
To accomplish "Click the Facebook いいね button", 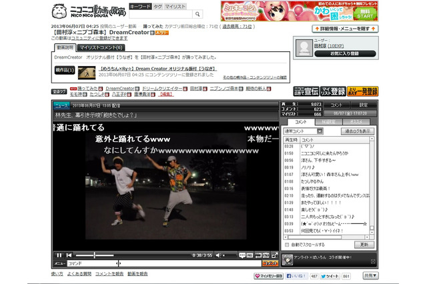I will 296,276.
